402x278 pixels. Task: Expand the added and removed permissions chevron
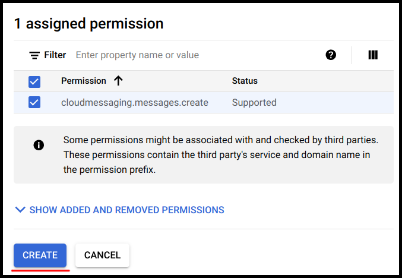[x=21, y=210]
